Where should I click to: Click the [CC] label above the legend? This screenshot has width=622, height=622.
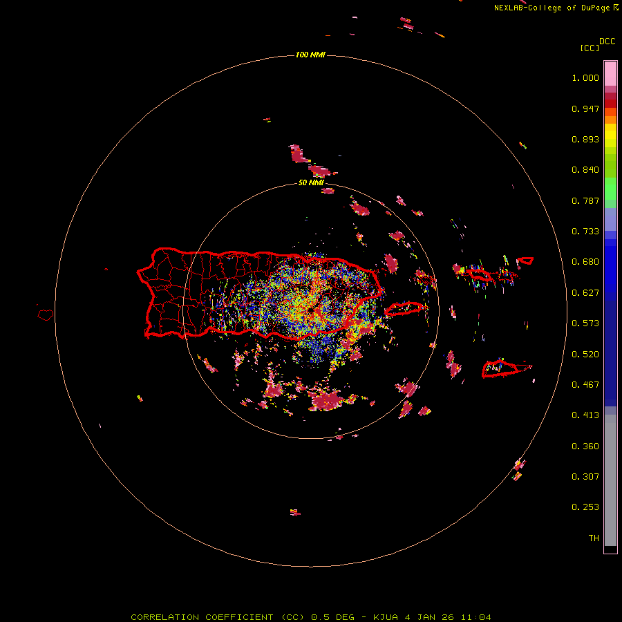(x=590, y=48)
